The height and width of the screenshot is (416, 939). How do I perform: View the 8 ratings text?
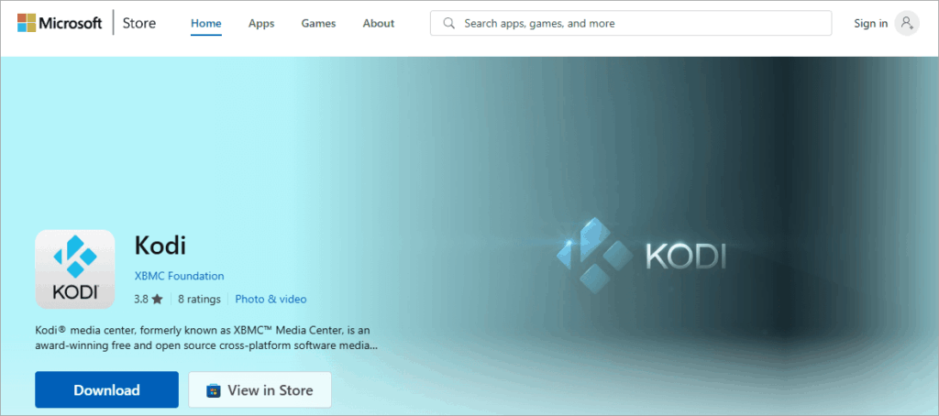pos(199,299)
